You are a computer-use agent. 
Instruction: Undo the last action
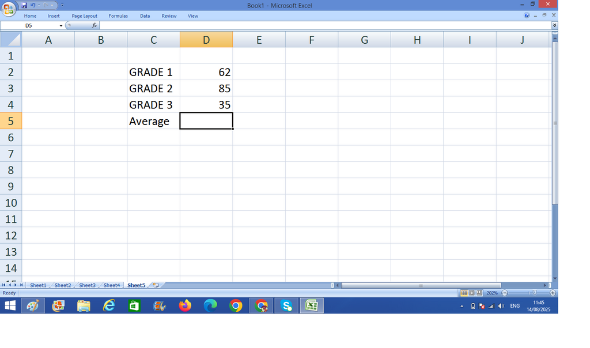(x=33, y=5)
